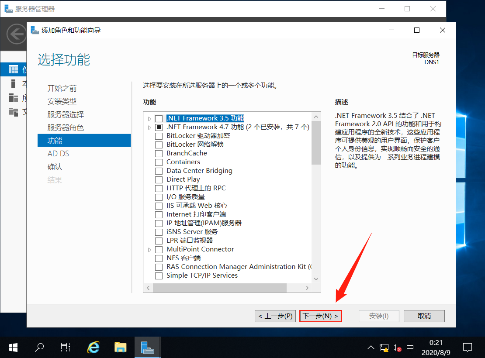Click 下一步(N) button
This screenshot has width=485, height=358.
pyautogui.click(x=320, y=316)
